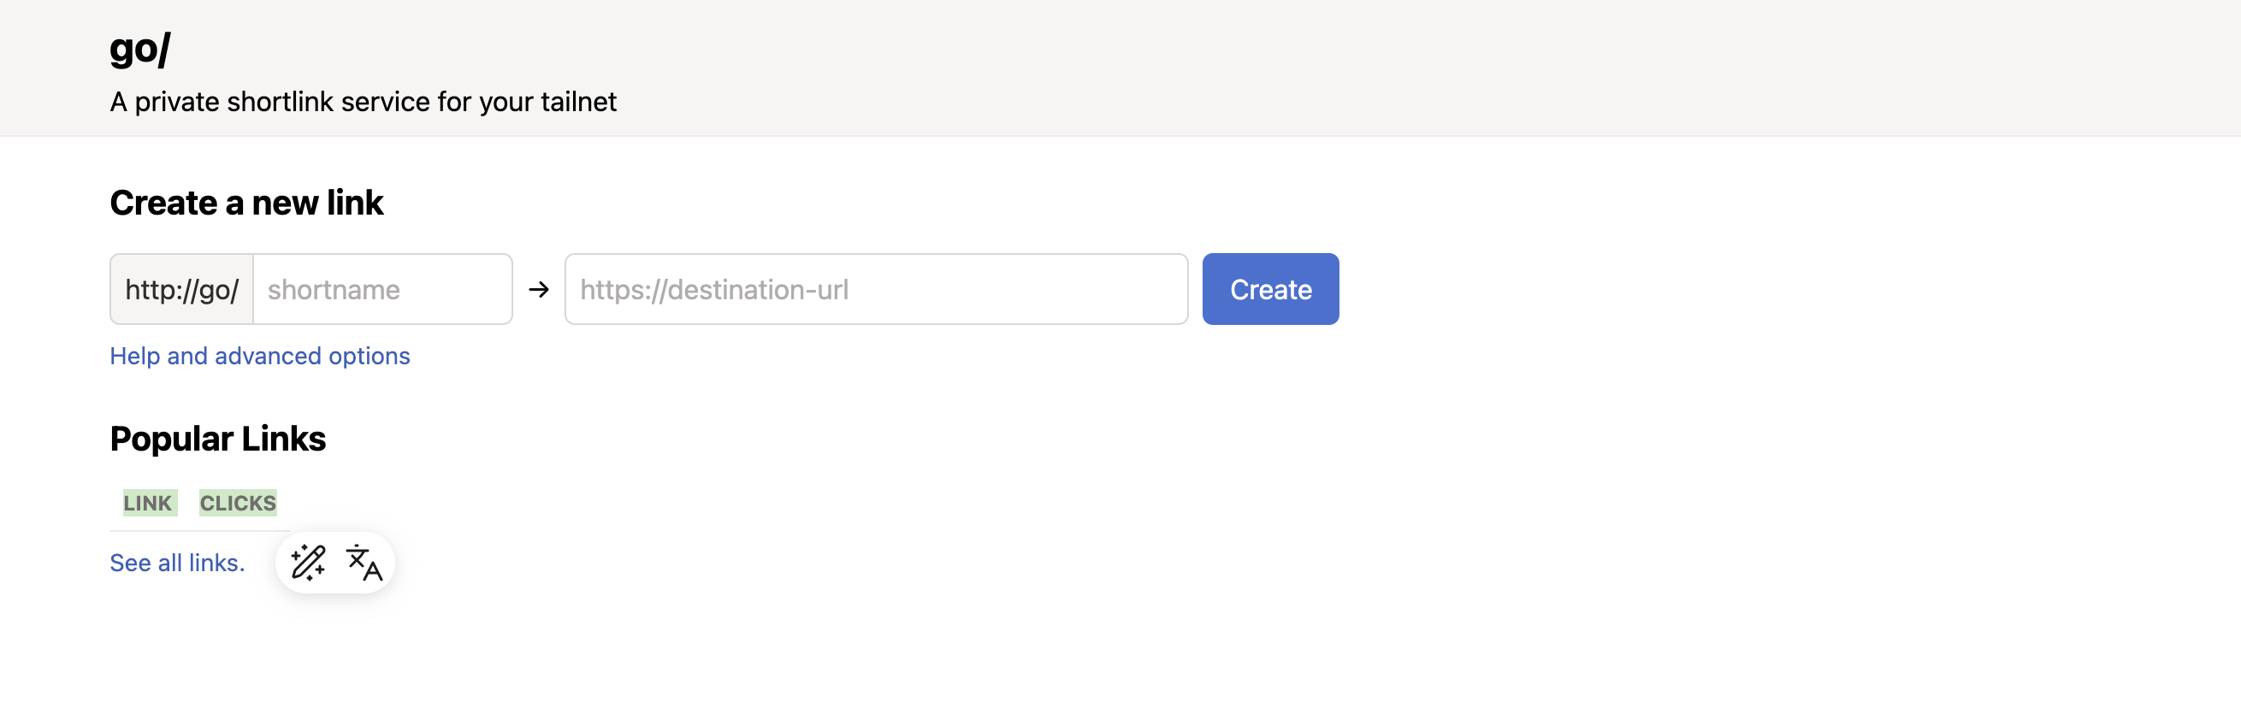
Task: Click the divider line under table headers
Action: 199,530
